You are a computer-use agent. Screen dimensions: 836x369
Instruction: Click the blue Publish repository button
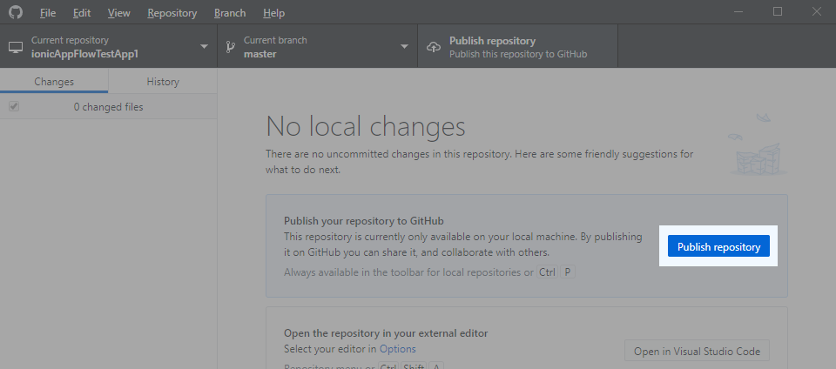[718, 246]
